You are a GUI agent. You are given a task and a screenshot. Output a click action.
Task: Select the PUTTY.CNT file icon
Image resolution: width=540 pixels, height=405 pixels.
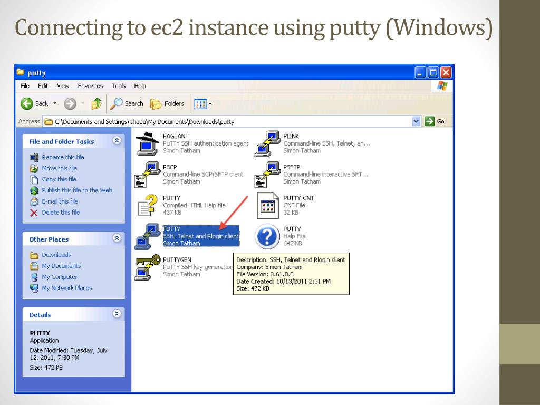coord(268,206)
